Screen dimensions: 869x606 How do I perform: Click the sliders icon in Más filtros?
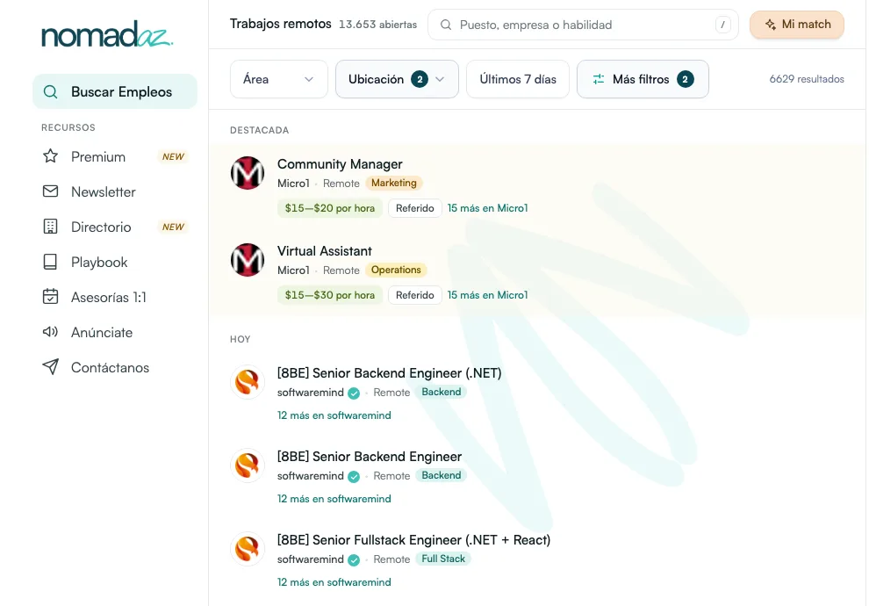click(x=599, y=79)
